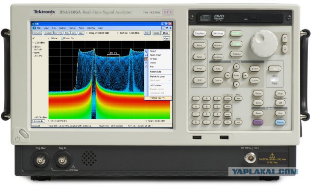Tap the front-panel Span key

coord(199,57)
